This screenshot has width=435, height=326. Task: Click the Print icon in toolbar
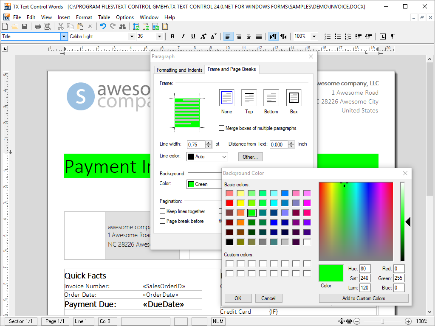pos(38,26)
